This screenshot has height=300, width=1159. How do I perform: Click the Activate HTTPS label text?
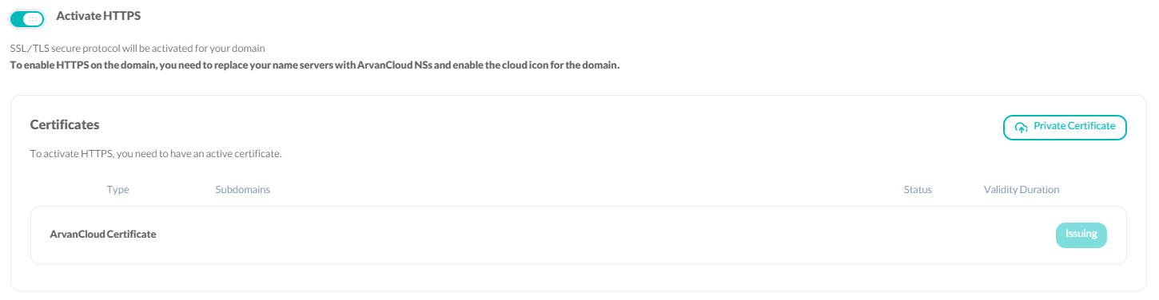click(x=99, y=16)
